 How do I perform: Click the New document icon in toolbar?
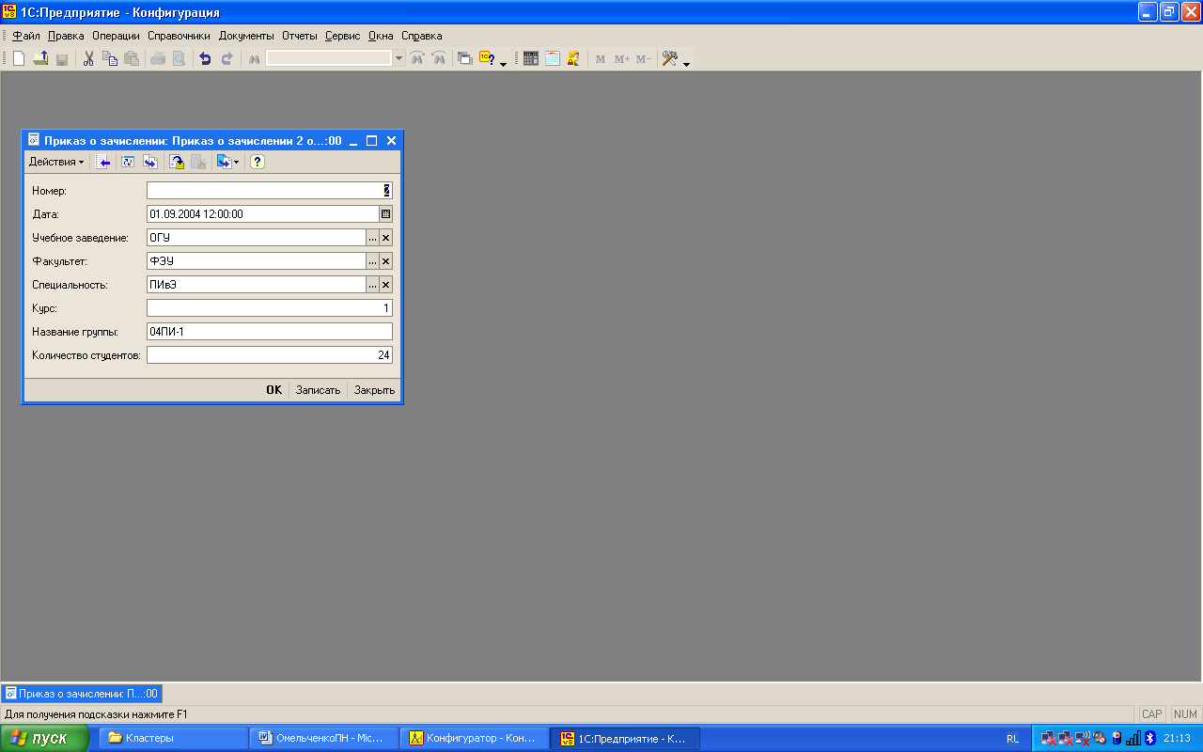[x=19, y=58]
